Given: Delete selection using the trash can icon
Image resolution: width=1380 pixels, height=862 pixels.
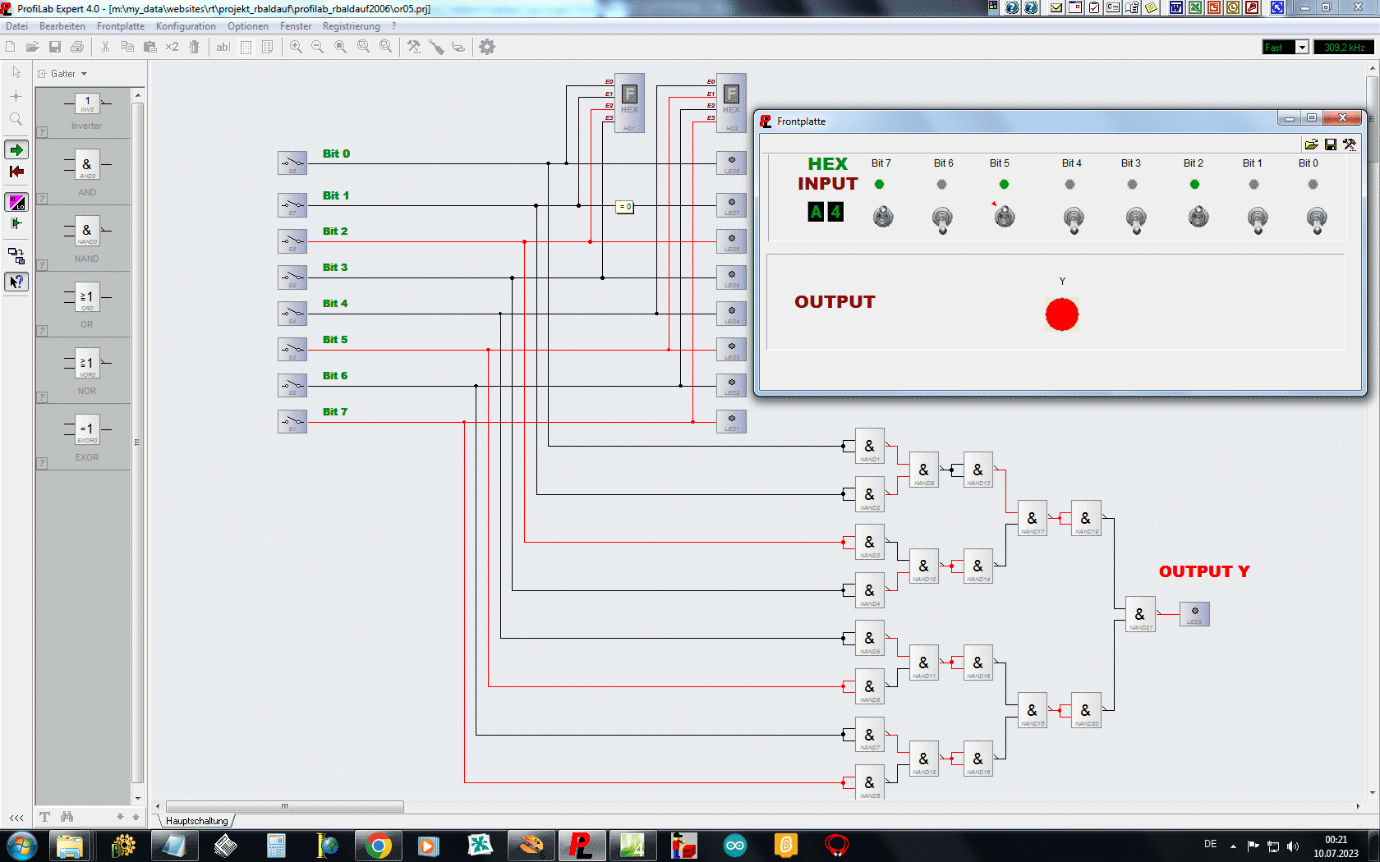Looking at the screenshot, I should (x=194, y=47).
